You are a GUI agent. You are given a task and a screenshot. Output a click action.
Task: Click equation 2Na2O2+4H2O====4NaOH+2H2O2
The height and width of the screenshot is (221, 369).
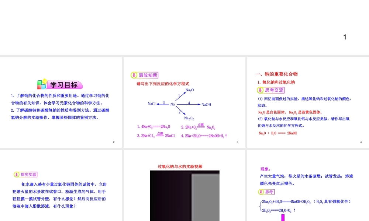pos(286,202)
